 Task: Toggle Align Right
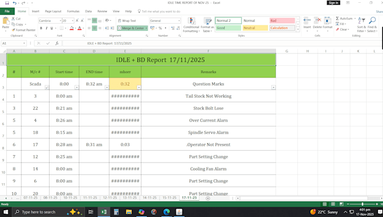[100, 28]
